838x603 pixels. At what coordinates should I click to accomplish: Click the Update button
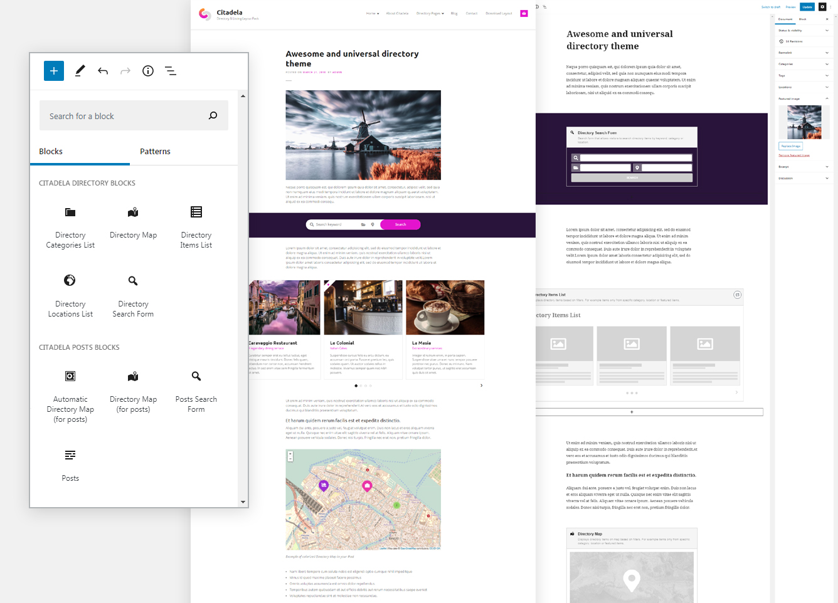807,6
